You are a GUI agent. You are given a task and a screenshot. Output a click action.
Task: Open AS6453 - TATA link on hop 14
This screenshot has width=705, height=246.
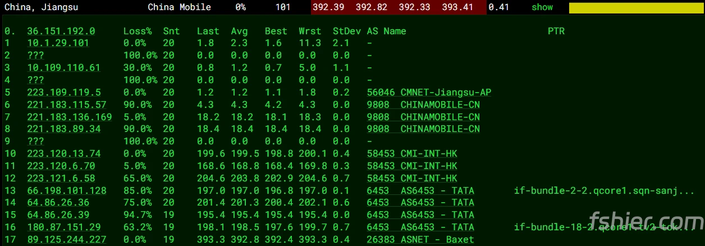point(420,203)
